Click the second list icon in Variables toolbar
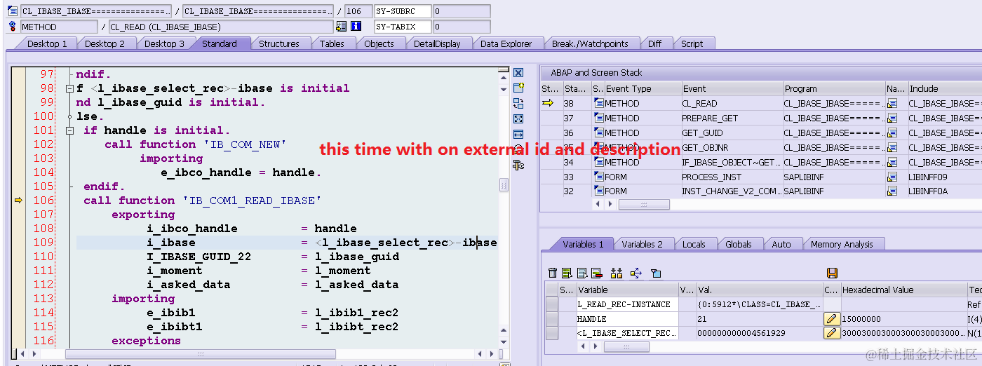 click(x=567, y=273)
